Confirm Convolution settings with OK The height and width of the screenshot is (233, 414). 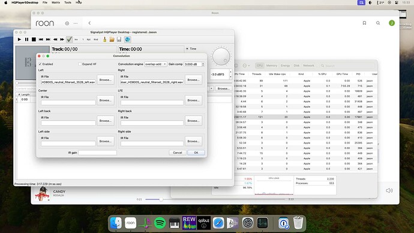click(196, 153)
